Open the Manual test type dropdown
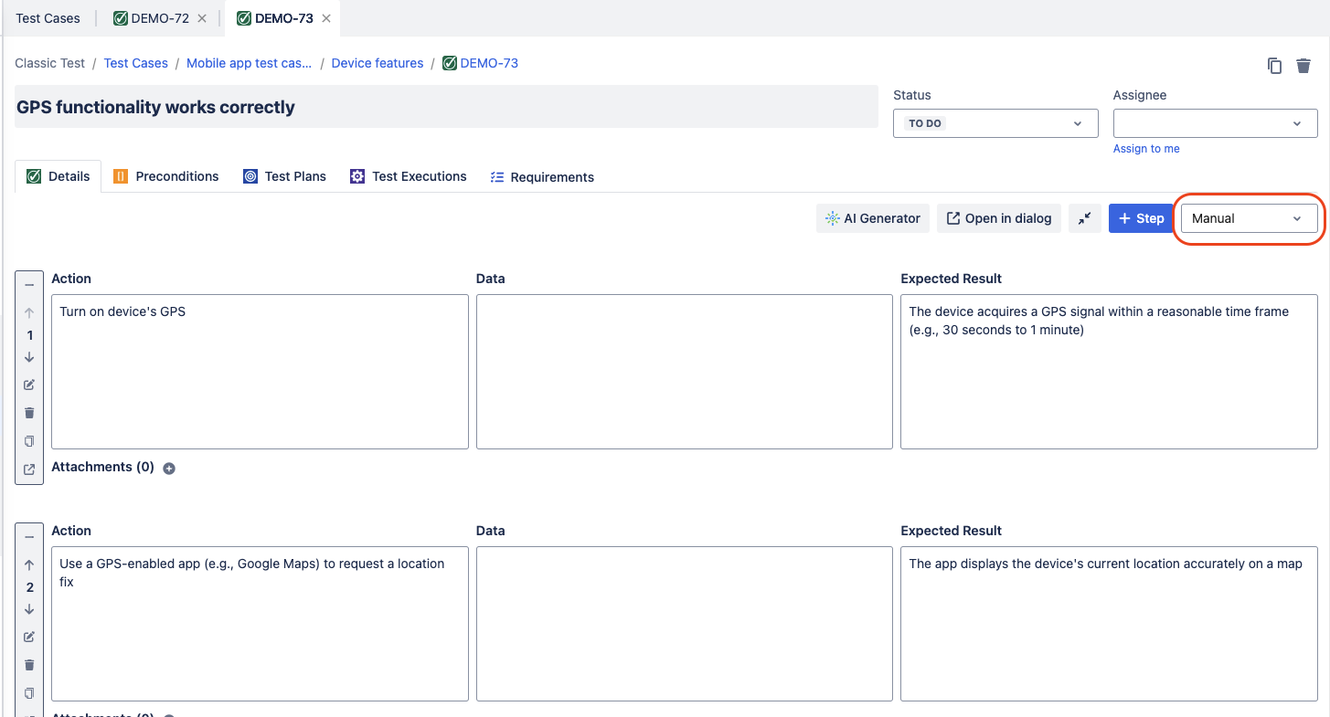The height and width of the screenshot is (717, 1330). pos(1248,218)
